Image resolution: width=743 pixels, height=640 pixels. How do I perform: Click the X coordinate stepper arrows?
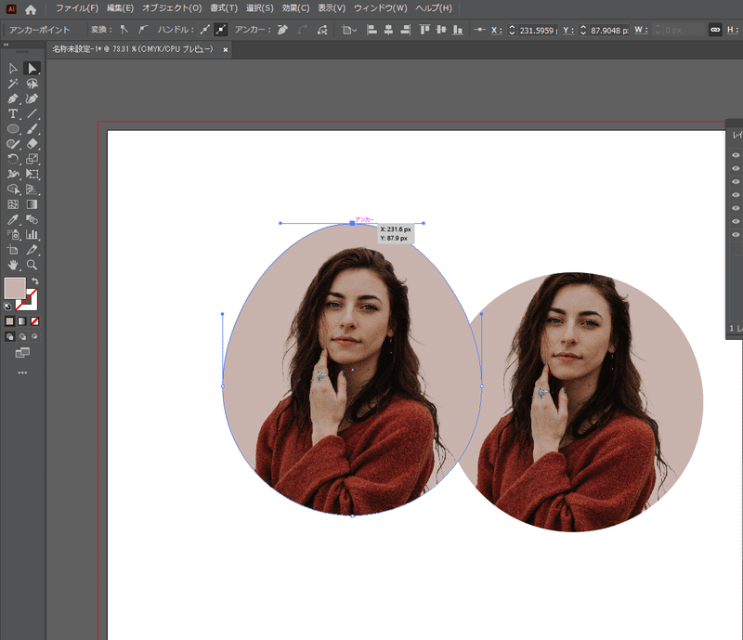[512, 30]
